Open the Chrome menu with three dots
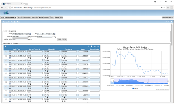Viewport: 174px width, 104px height. 172,7
